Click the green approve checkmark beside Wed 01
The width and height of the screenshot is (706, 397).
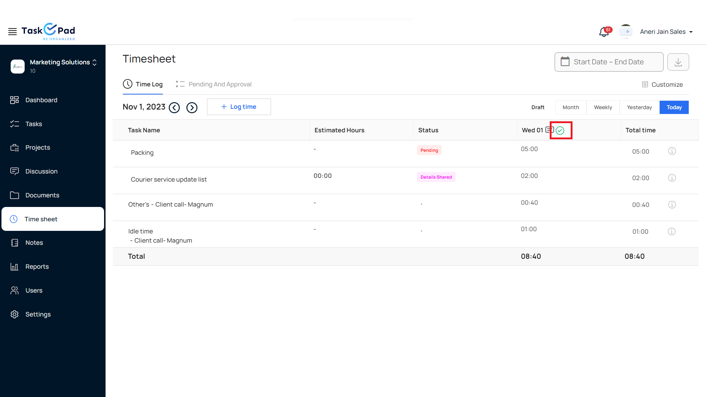pos(560,130)
